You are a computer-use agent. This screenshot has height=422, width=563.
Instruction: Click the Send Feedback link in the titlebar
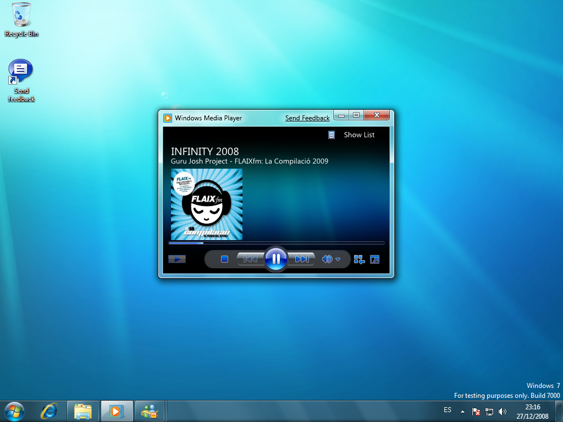[307, 118]
